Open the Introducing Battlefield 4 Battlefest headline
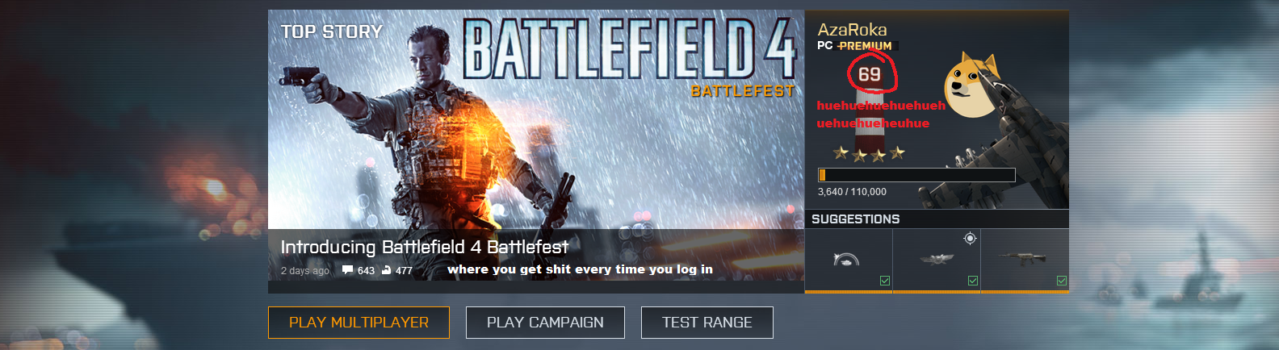 click(425, 247)
